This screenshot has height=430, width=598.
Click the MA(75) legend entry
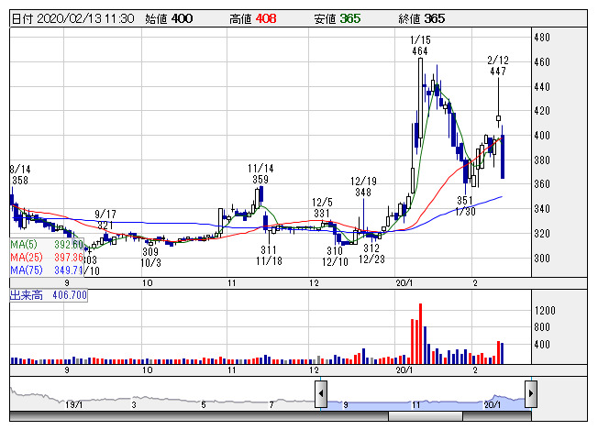pyautogui.click(x=47, y=270)
